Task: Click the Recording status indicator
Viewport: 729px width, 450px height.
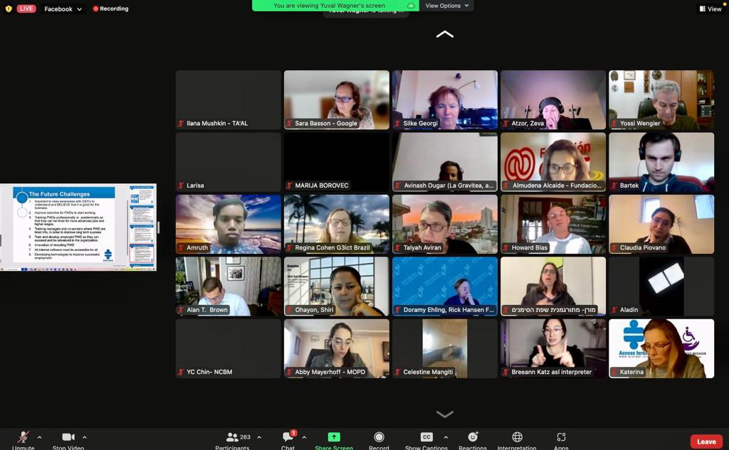Action: point(110,9)
